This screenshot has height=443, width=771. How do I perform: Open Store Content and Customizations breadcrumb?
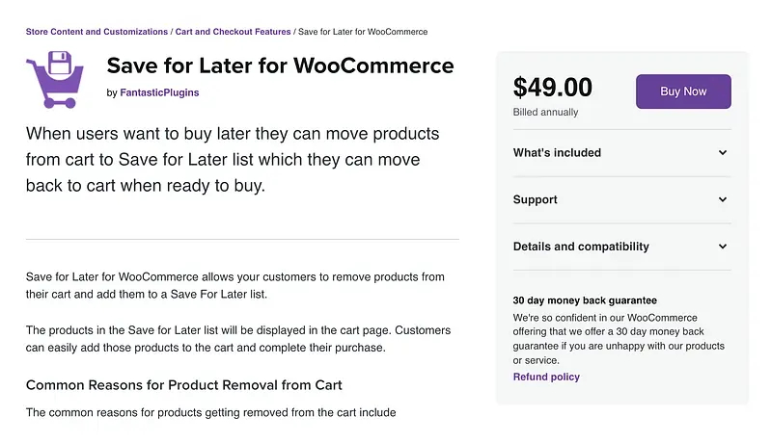pyautogui.click(x=96, y=32)
